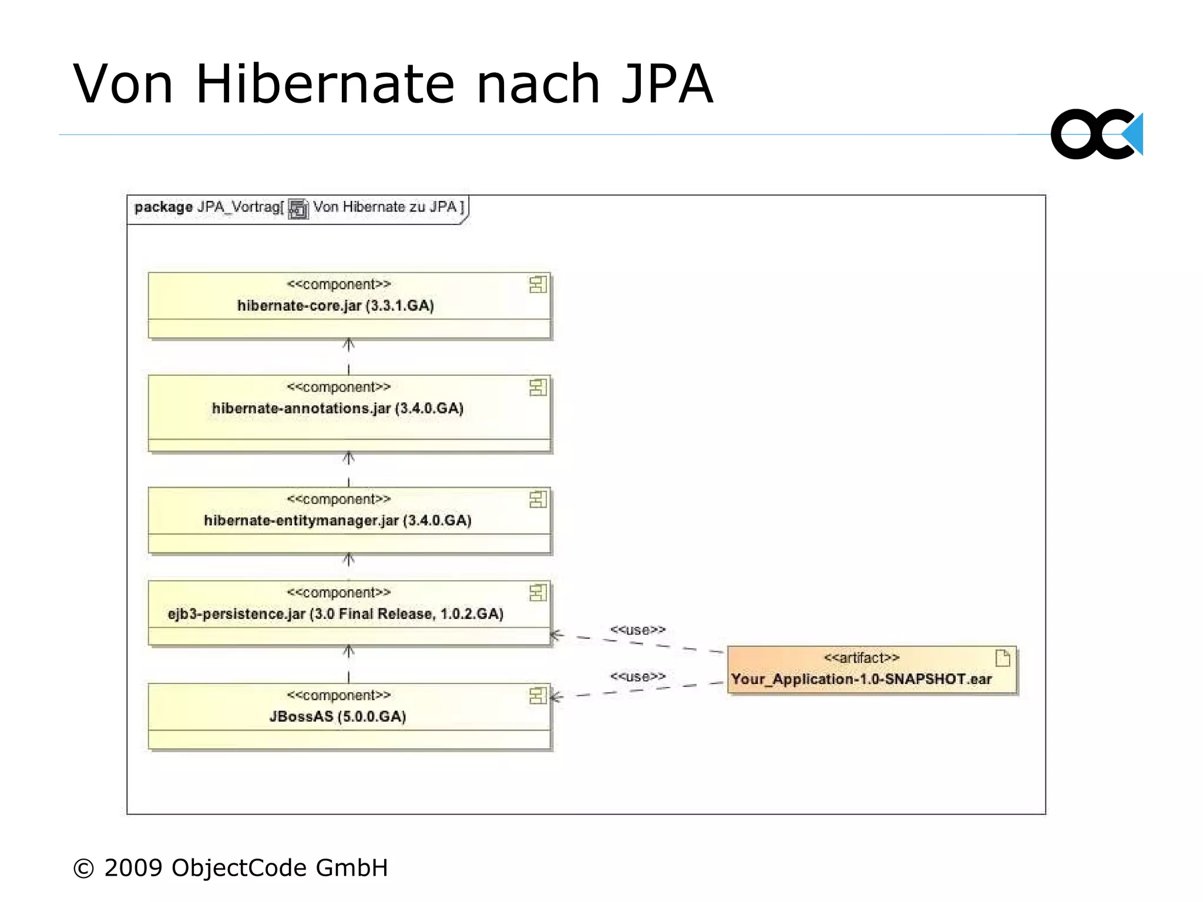
Task: Click component icon on JBossAS box
Action: (537, 696)
